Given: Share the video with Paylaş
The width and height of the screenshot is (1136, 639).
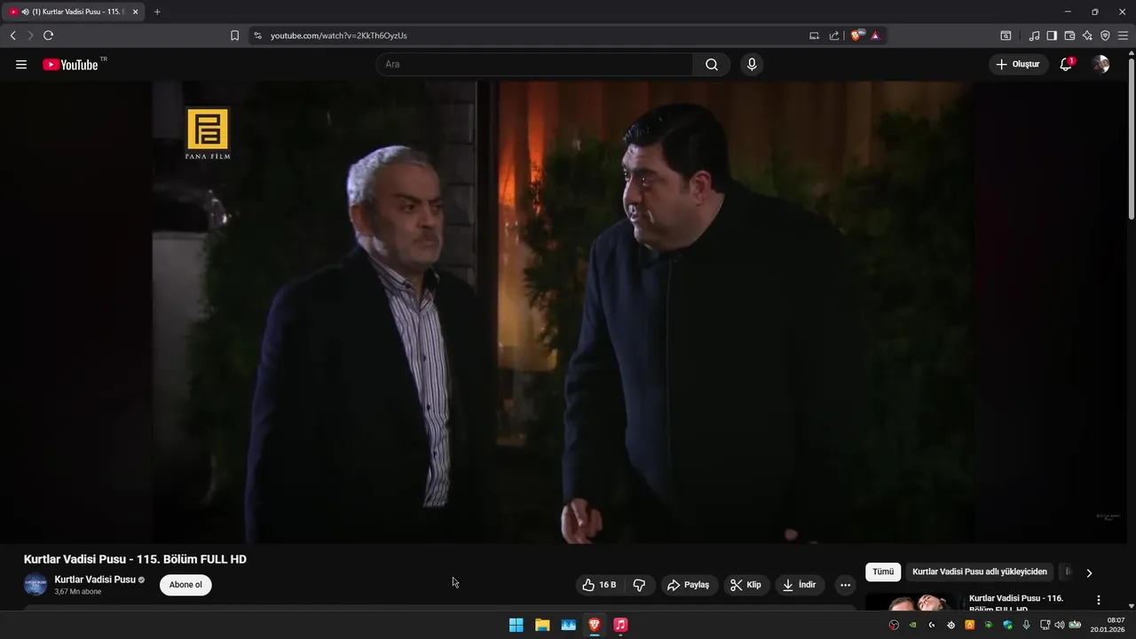Looking at the screenshot, I should point(689,585).
